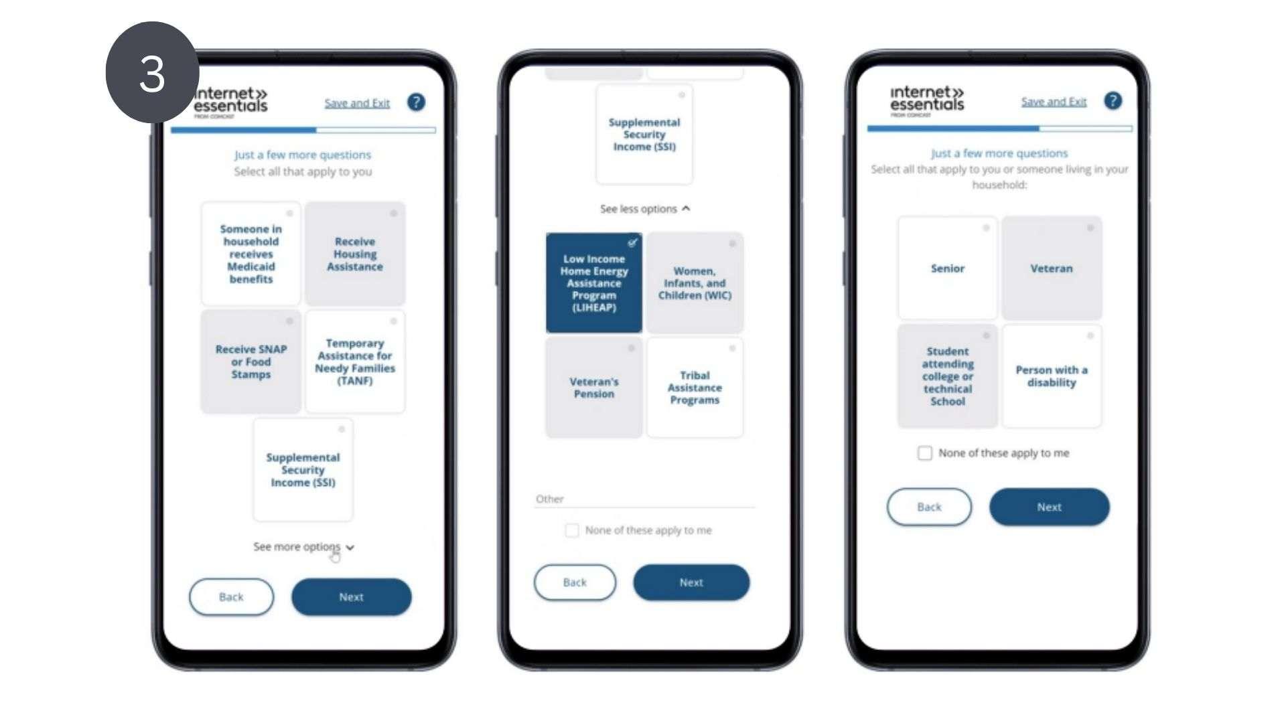This screenshot has height=723, width=1286.
Task: Select the Veteran option
Action: tap(1051, 269)
